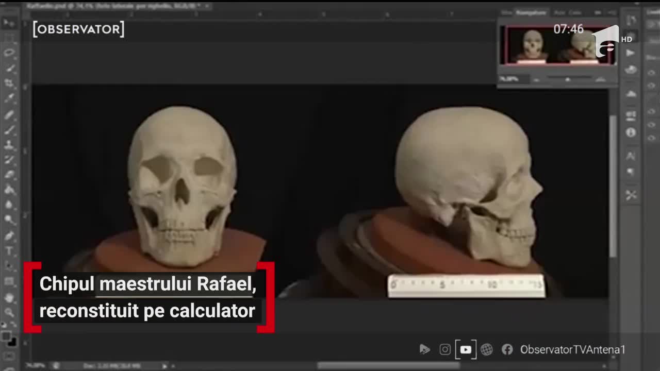Select the Healing Brush tool
This screenshot has height=371, width=660.
click(x=9, y=114)
